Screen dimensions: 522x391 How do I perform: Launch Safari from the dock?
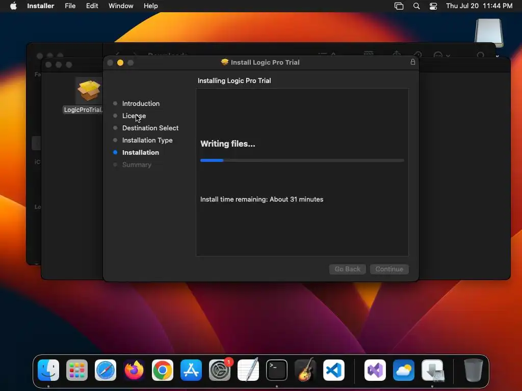click(106, 370)
